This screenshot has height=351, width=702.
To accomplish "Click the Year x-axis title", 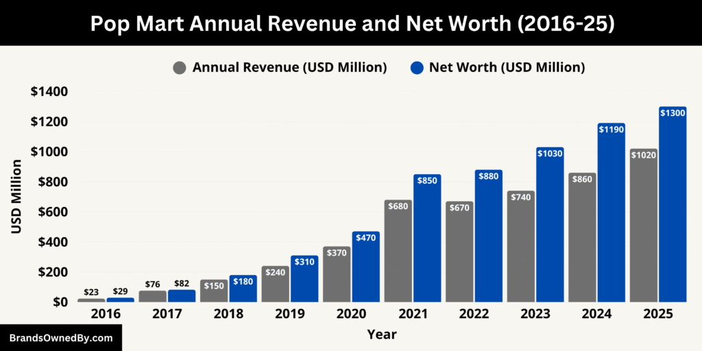I will (382, 335).
